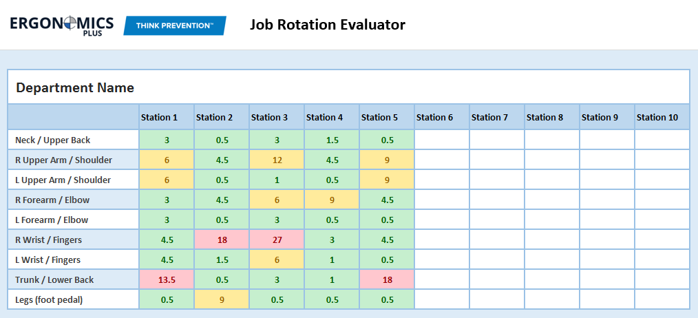
Task: Click the Station 2 R Wrist cell showing 18
Action: 222,240
